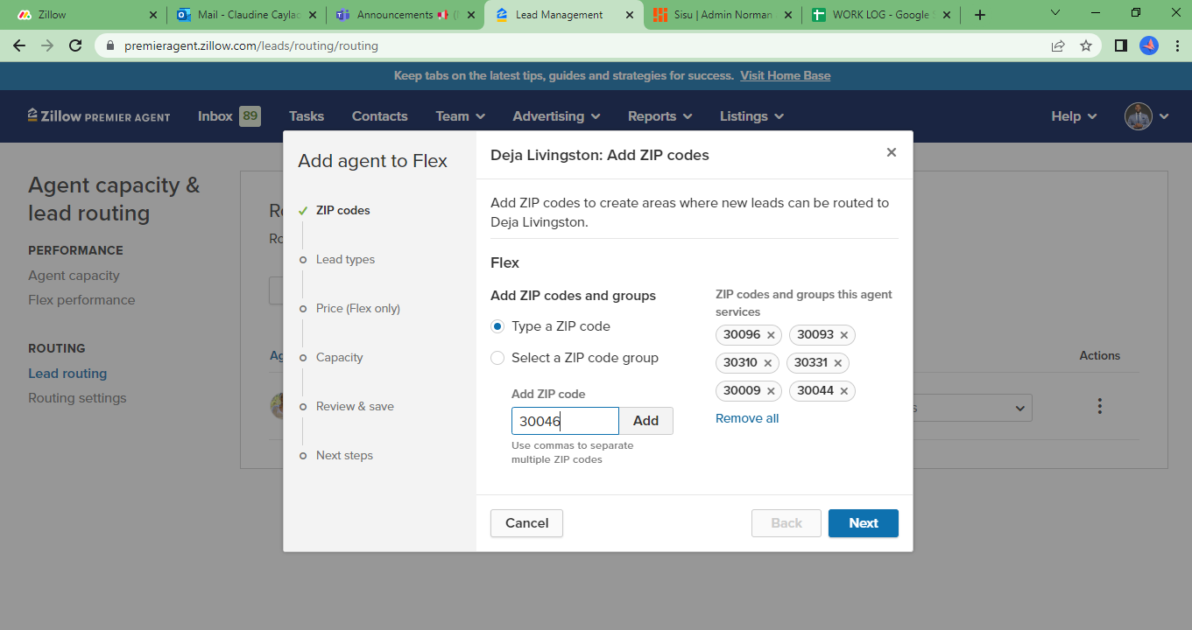Open the Visit Home Base link

(x=786, y=75)
